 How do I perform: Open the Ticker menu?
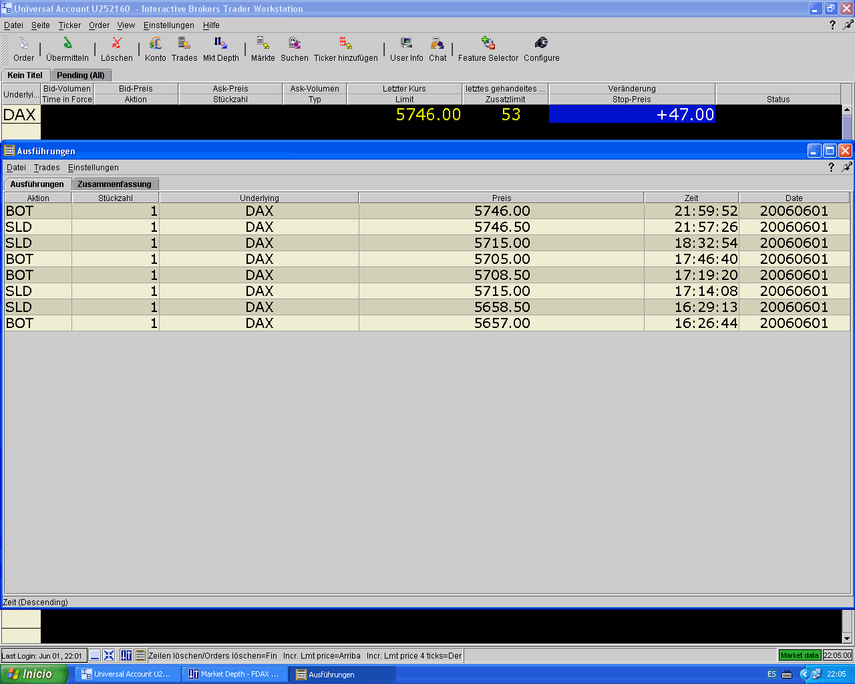pyautogui.click(x=69, y=25)
